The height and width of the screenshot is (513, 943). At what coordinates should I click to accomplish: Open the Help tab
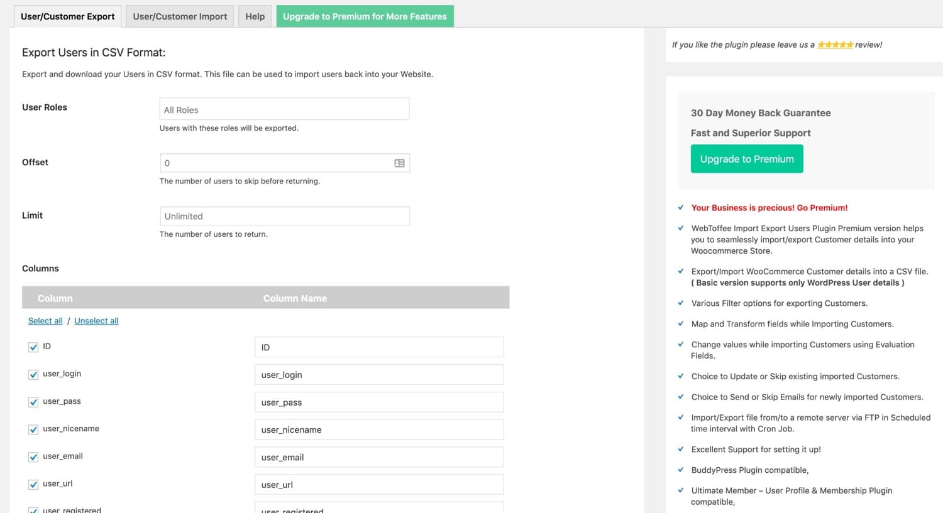[x=255, y=16]
